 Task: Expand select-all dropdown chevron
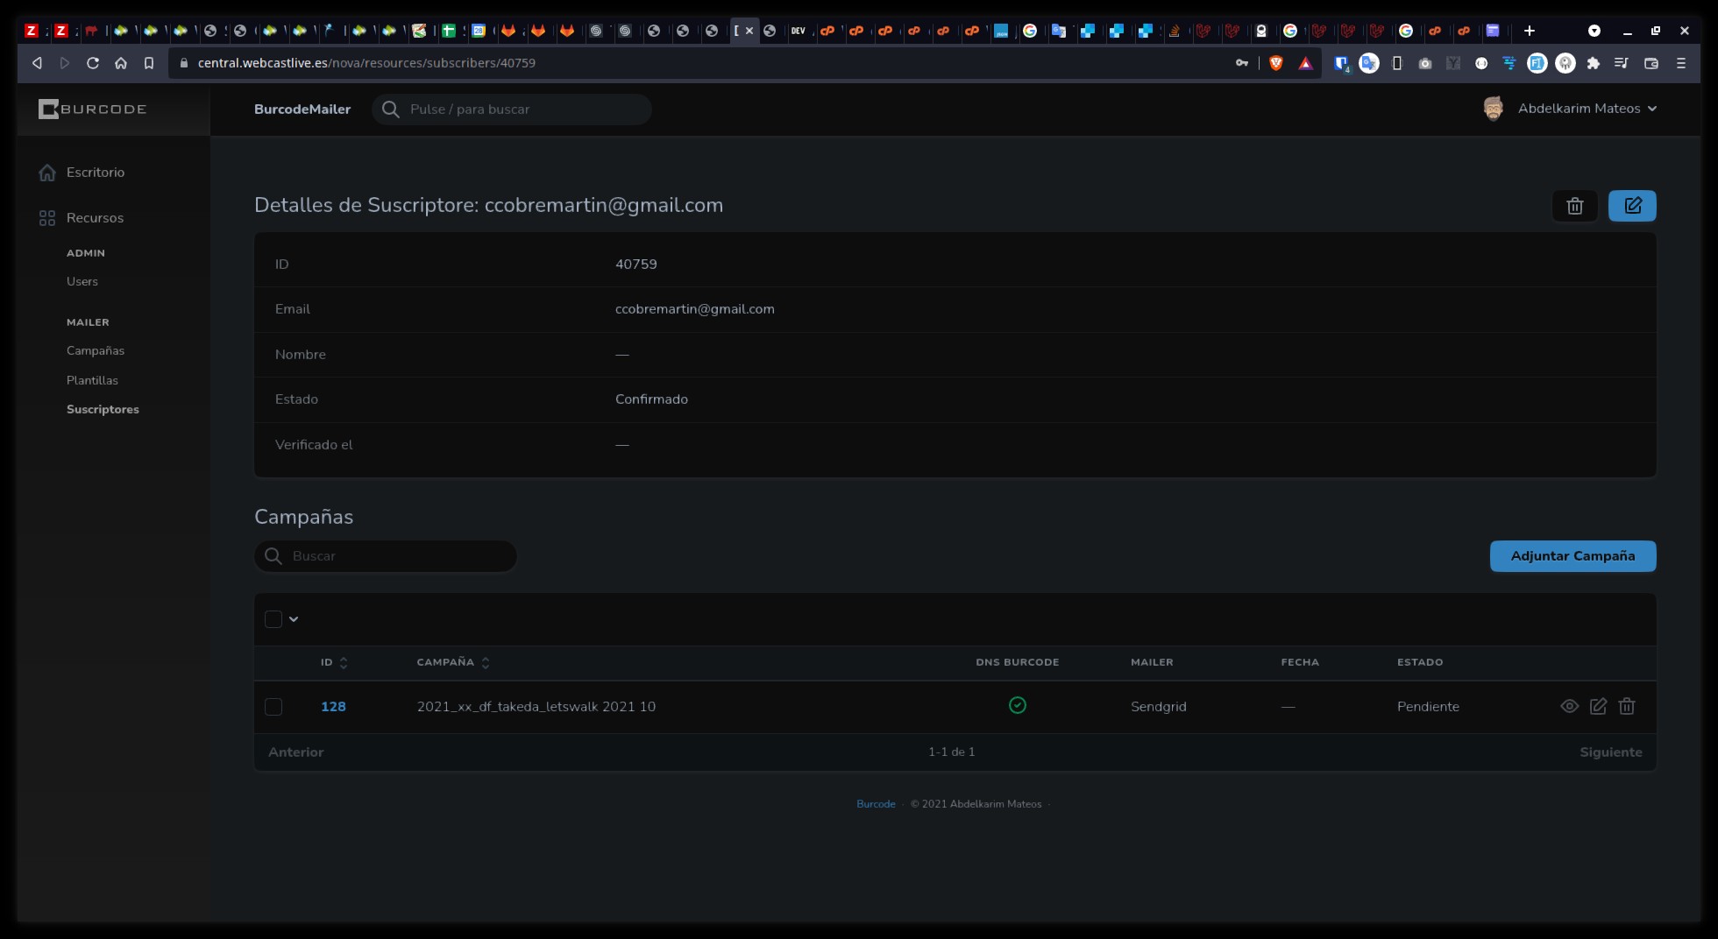[x=294, y=619]
